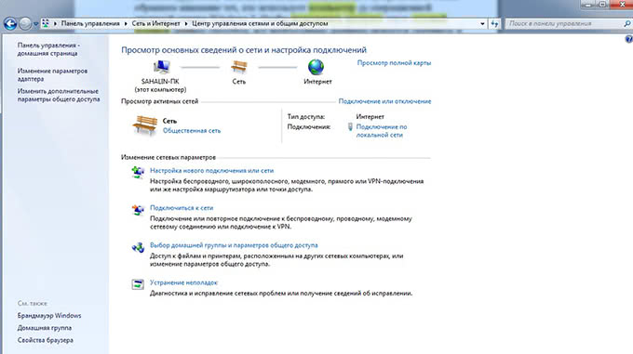Open Подключение по локальной сети link
The width and height of the screenshot is (633, 354).
pyautogui.click(x=382, y=131)
